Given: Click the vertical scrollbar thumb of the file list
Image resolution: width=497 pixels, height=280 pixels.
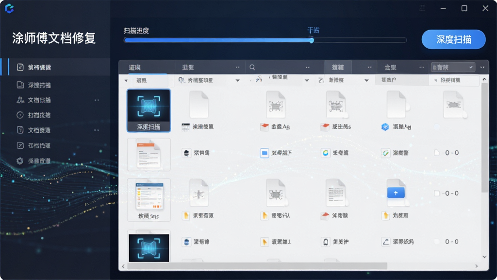Looking at the screenshot, I should coord(484,137).
